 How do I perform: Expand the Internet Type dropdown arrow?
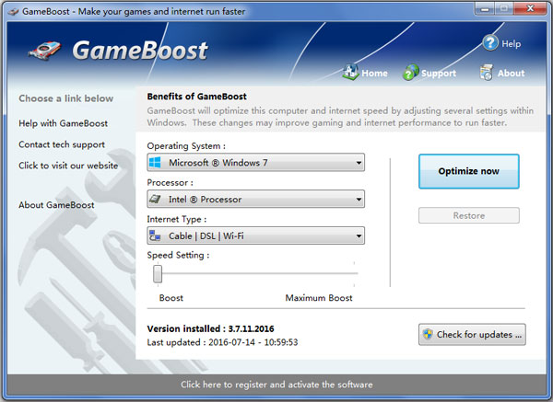click(x=359, y=235)
